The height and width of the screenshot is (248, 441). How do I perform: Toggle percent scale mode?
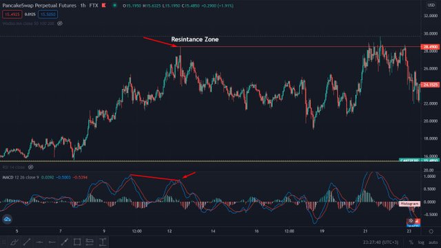tap(411, 242)
